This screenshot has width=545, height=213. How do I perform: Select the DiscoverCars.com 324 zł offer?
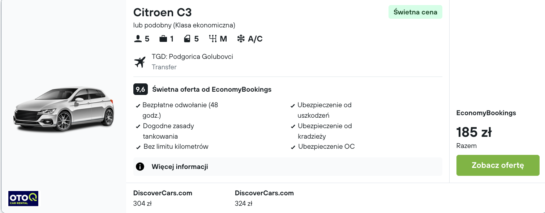pyautogui.click(x=264, y=198)
